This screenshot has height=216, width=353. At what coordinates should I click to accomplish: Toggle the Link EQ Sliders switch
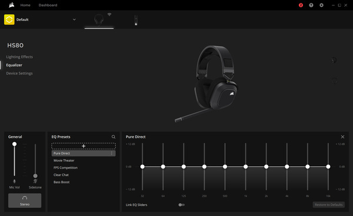181,205
